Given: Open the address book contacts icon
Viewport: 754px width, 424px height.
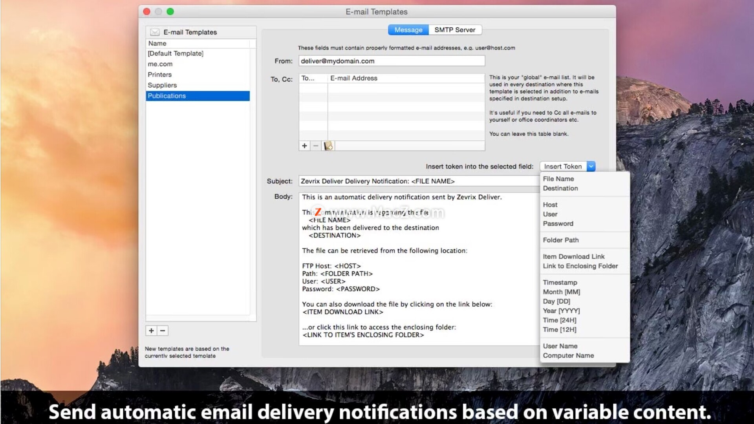Looking at the screenshot, I should click(328, 146).
